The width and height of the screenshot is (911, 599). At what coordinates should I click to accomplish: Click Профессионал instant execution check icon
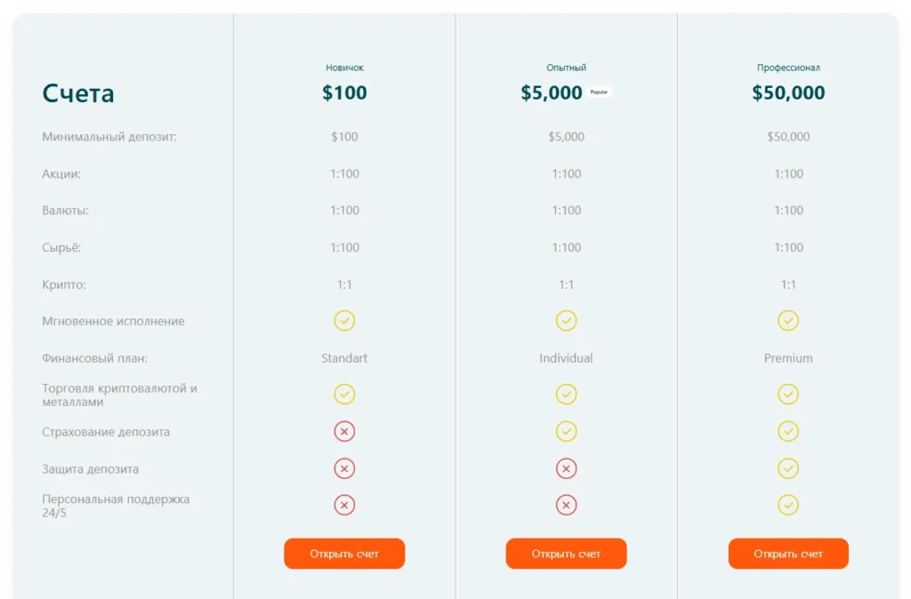pyautogui.click(x=788, y=321)
